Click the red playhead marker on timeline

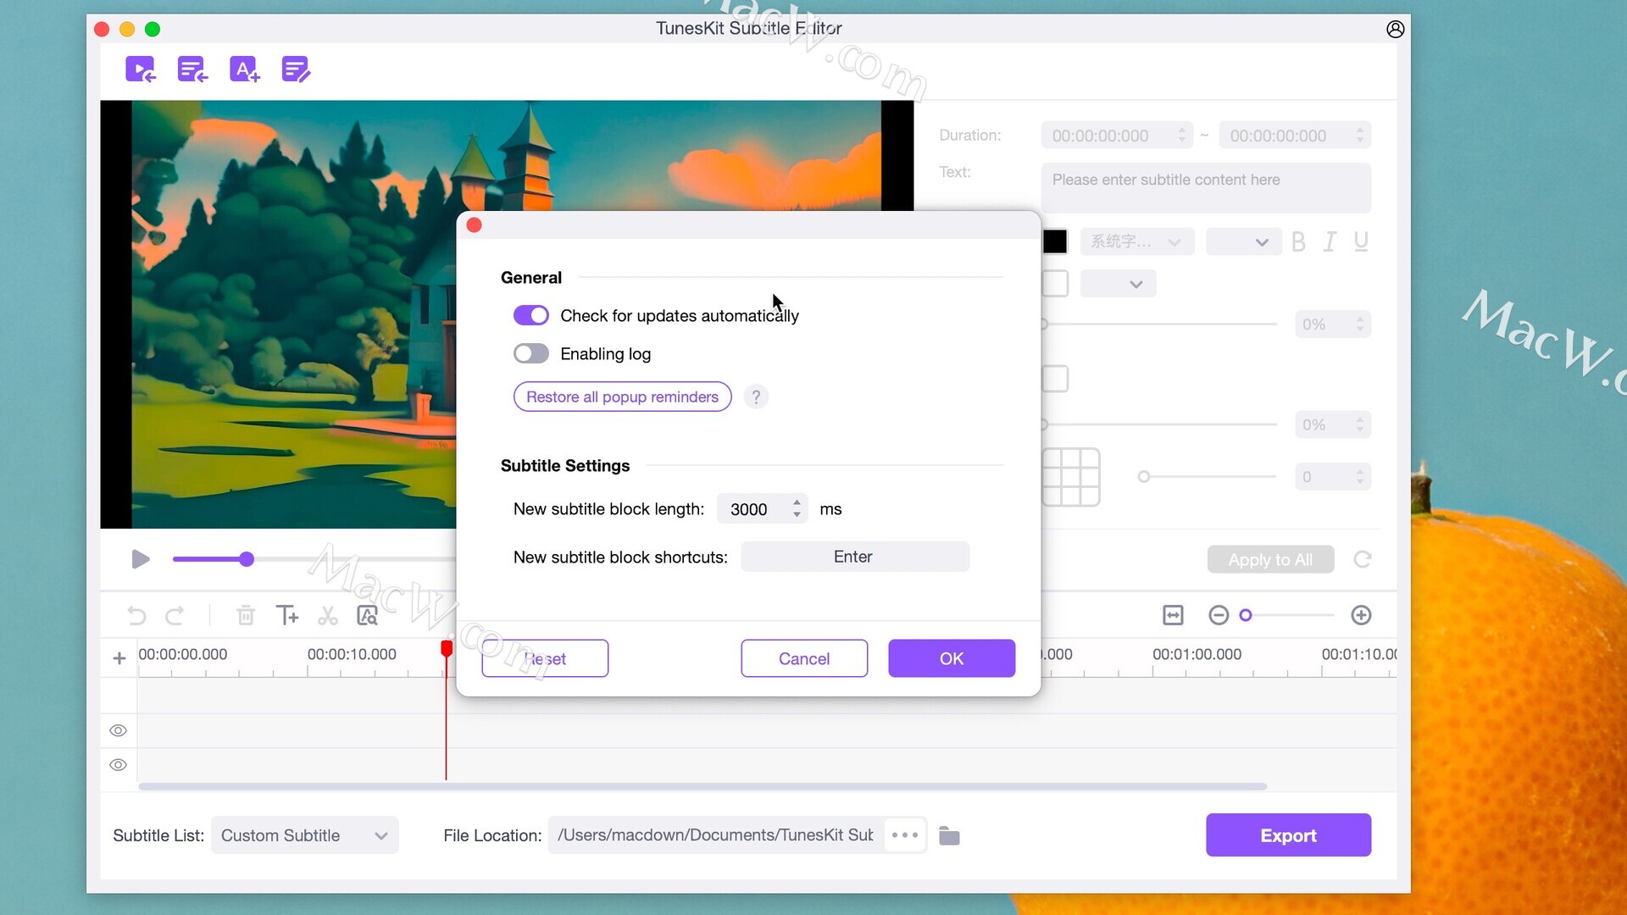point(447,649)
